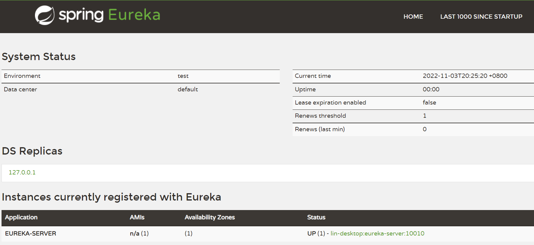Select the timestamp 2022-11-03T20:25:20 +0800

[x=465, y=76]
